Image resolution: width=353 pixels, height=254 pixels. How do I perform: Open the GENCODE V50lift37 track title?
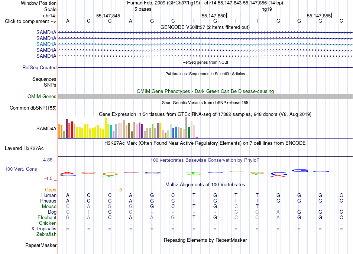[205, 27]
